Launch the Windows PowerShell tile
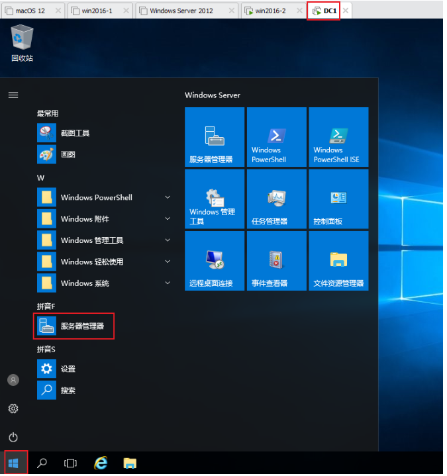 point(278,138)
